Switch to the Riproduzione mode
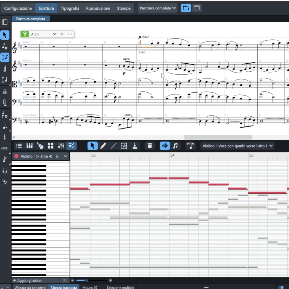Viewport: 289px width, 289px height. [x=98, y=8]
